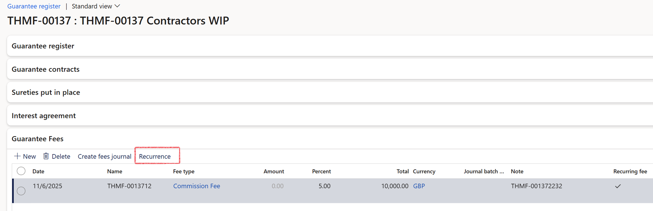Open the Guarantee register breadcrumb link
The height and width of the screenshot is (211, 653).
(34, 6)
